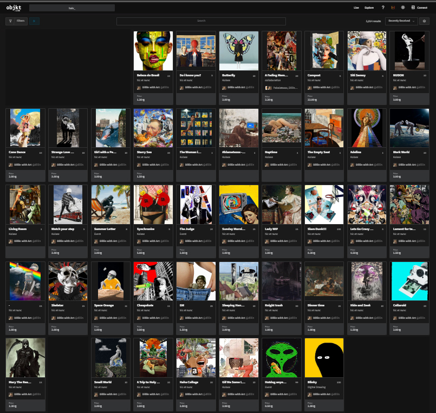The width and height of the screenshot is (436, 413).
Task: Click the Naptime title link
Action: (x=271, y=152)
